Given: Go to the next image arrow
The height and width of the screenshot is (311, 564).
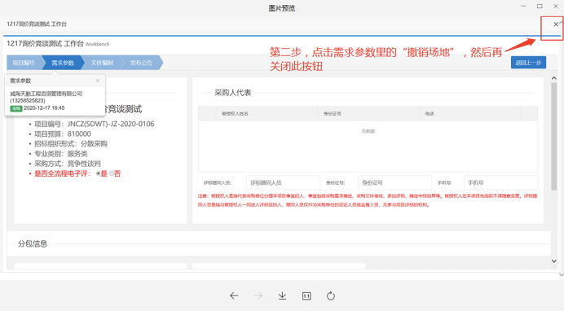Looking at the screenshot, I should (x=258, y=296).
